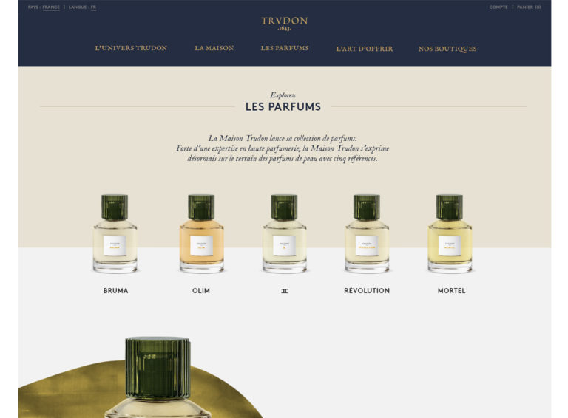The image size is (568, 418).
Task: Change country from France selector
Action: (x=51, y=7)
